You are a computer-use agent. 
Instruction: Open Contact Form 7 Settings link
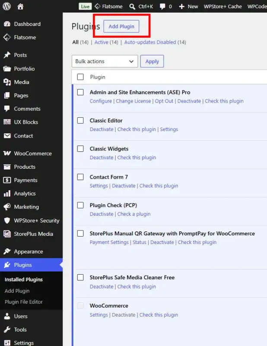tap(99, 186)
